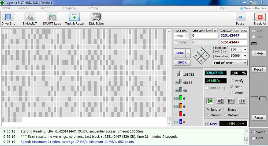Click the blue Err X marker icon
This screenshot has width=268, height=146.
pyautogui.click(x=180, y=122)
